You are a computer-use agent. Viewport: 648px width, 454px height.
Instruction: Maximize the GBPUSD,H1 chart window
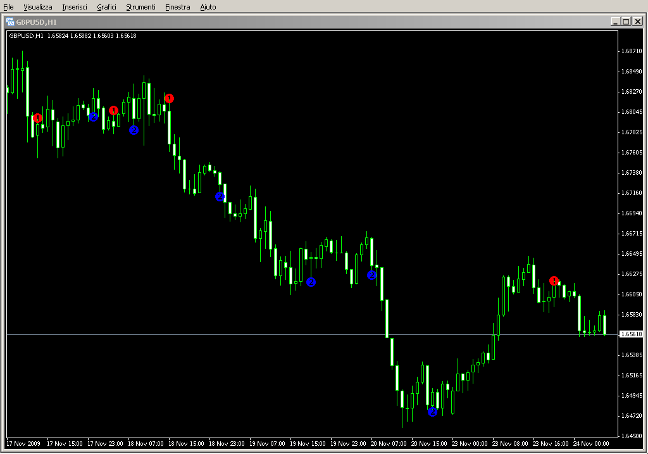pyautogui.click(x=626, y=22)
